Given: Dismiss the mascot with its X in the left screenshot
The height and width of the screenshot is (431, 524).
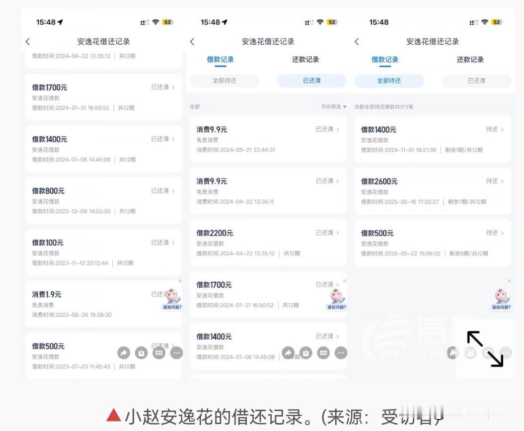Looking at the screenshot, I should click(x=180, y=281).
